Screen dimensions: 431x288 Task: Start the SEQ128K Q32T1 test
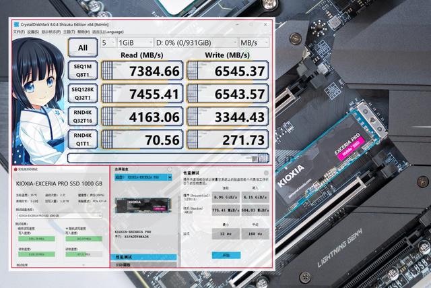coord(83,94)
